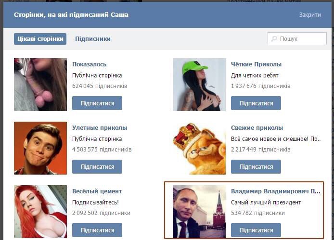The image size is (334, 240).
Task: Subscribe to the Чёткие Приколы page
Action: pyautogui.click(x=256, y=103)
